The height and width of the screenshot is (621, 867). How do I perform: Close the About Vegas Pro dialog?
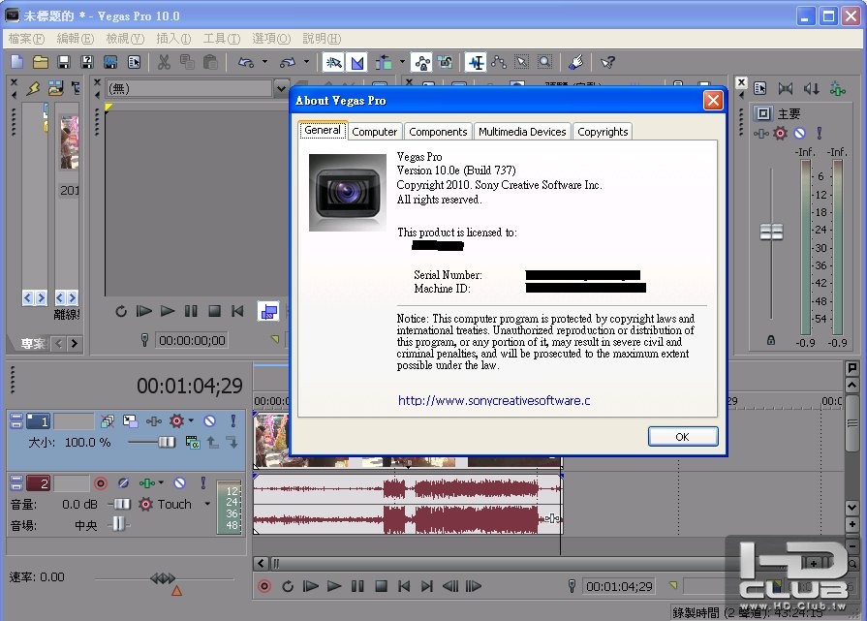tap(713, 100)
